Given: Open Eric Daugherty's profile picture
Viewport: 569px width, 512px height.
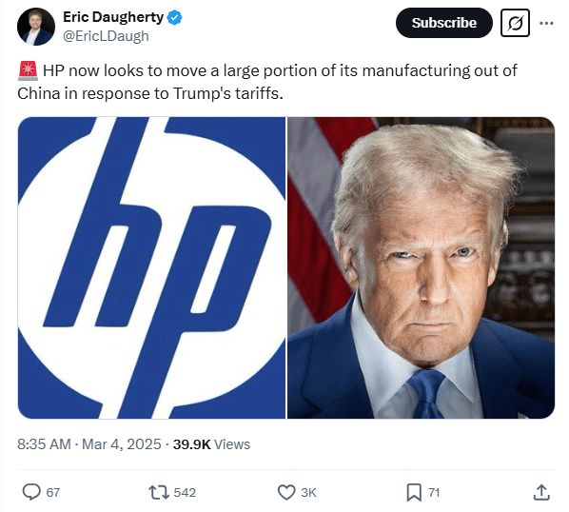Looking at the screenshot, I should [x=36, y=27].
